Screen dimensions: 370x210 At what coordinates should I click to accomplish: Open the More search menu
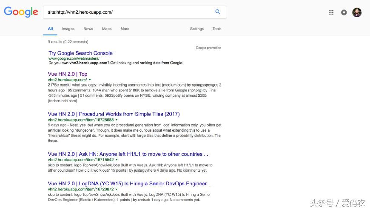click(125, 29)
